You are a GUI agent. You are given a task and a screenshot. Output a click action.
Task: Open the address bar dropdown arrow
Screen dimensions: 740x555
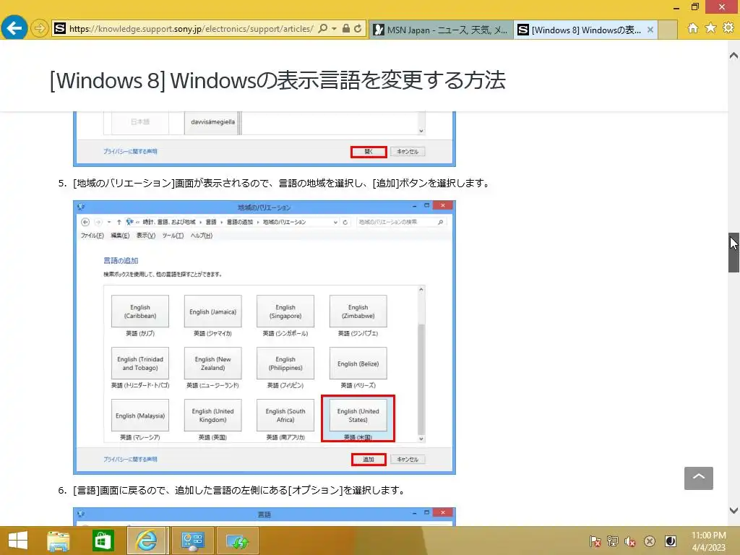point(334,29)
